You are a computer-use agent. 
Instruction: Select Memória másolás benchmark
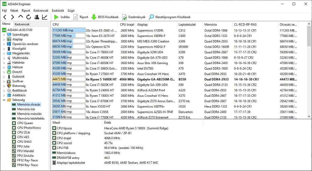[x=29, y=114]
